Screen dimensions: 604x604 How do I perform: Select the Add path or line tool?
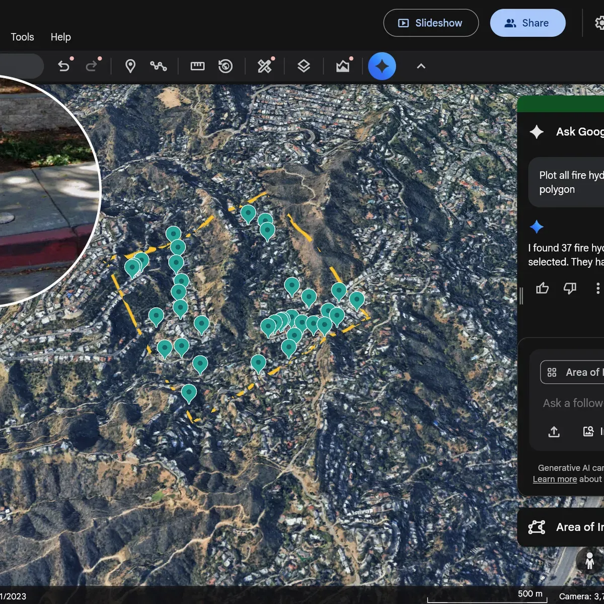pyautogui.click(x=159, y=66)
